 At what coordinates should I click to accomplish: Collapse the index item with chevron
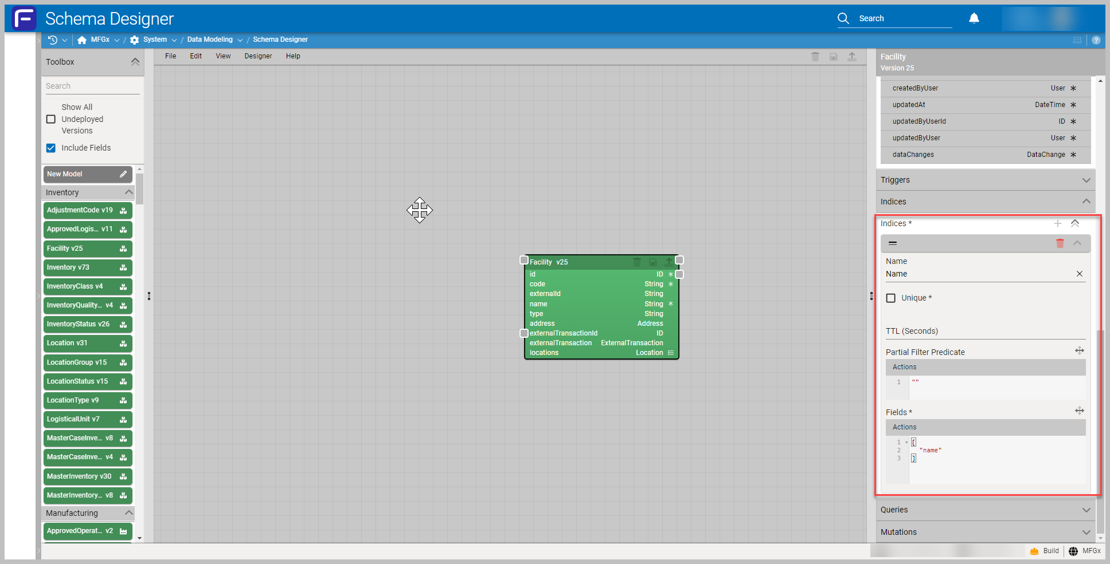coord(1077,243)
